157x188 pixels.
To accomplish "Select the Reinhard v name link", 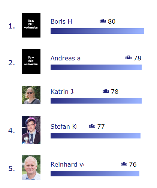I will (67, 164).
